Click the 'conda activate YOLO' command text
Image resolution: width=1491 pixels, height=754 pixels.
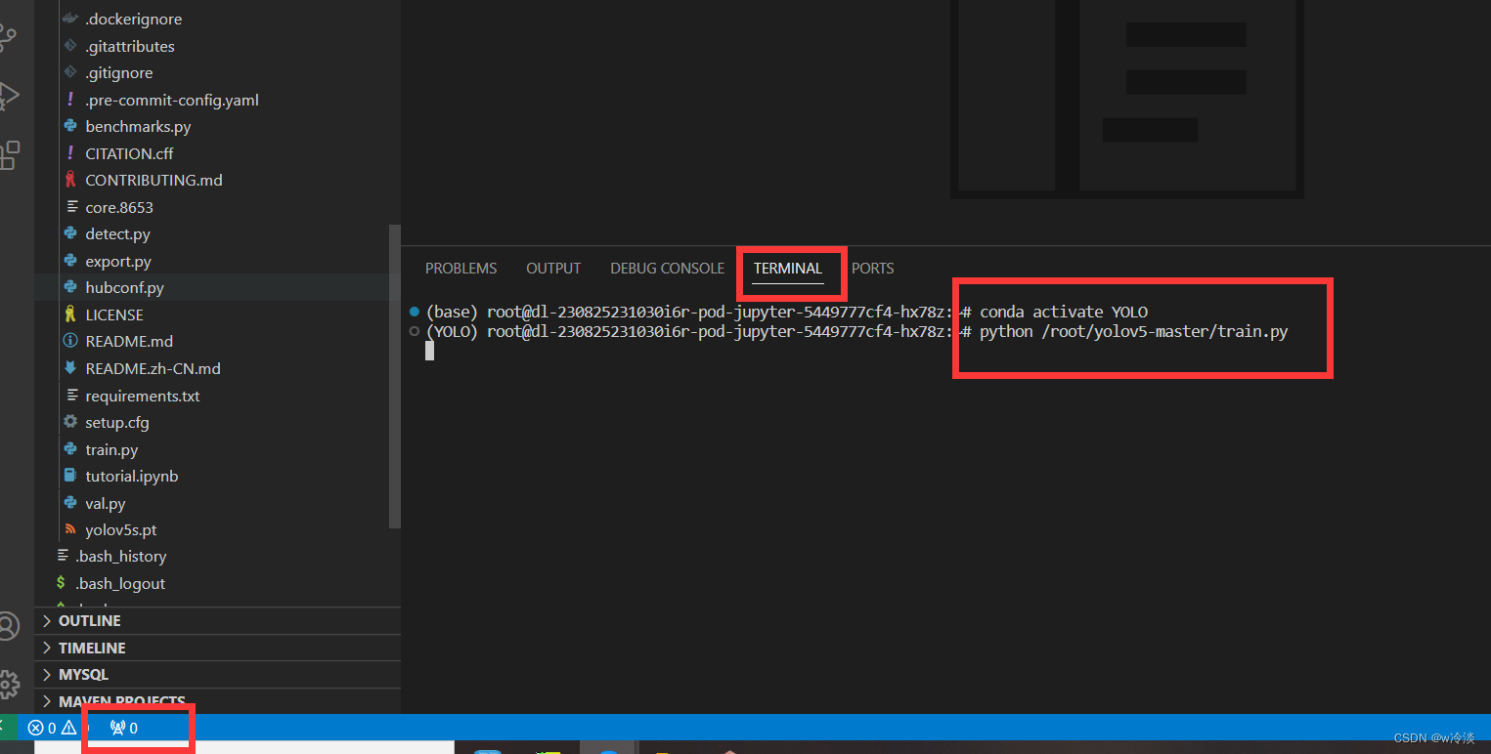point(1064,313)
